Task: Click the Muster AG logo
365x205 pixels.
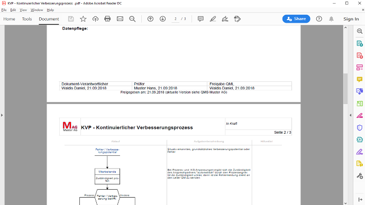Action: 70,126
